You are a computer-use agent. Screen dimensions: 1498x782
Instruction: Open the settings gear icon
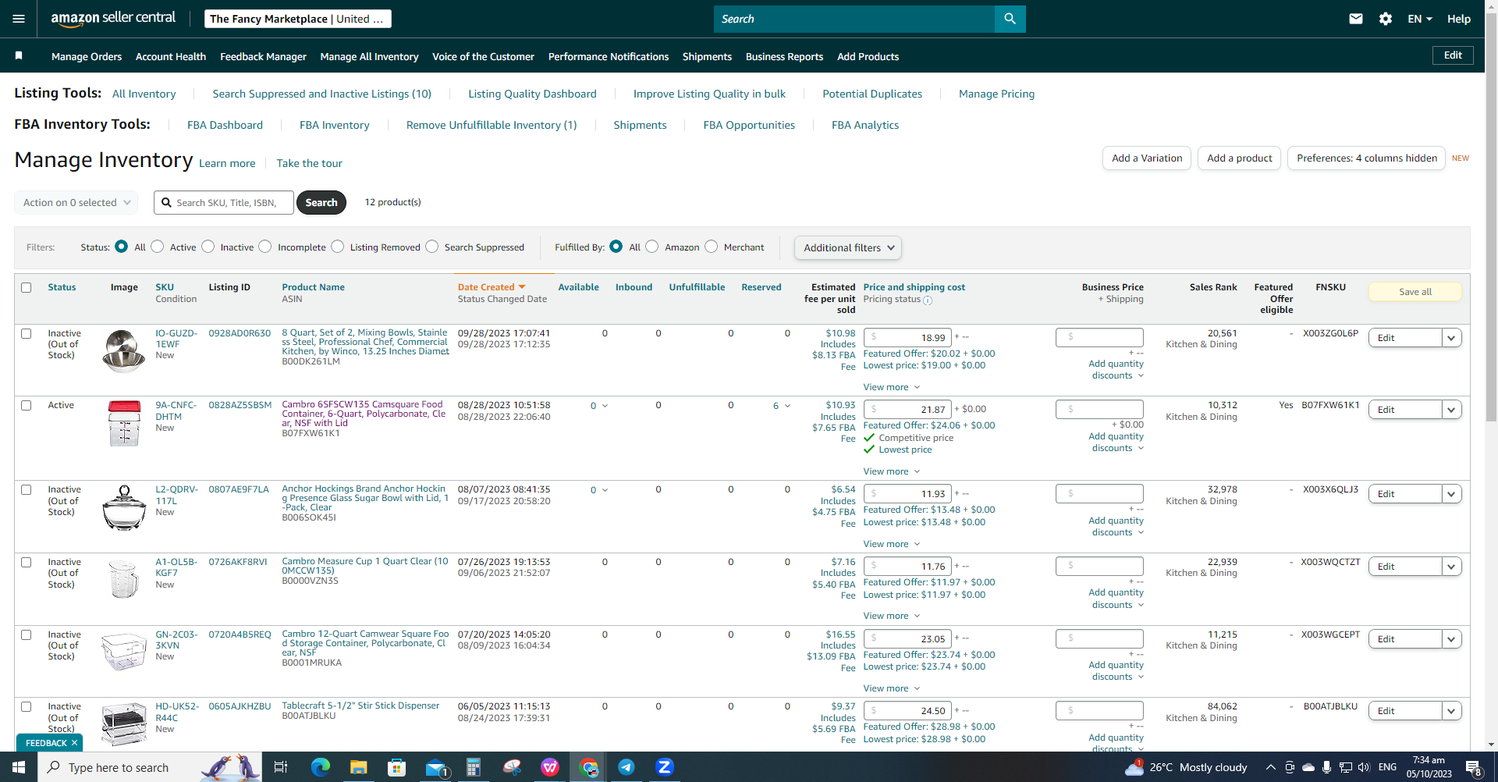point(1386,19)
